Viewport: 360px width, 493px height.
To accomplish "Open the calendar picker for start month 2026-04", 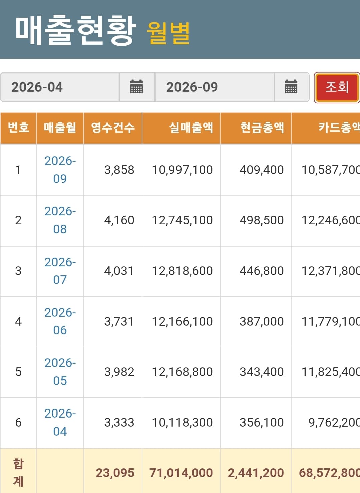I will tap(137, 87).
